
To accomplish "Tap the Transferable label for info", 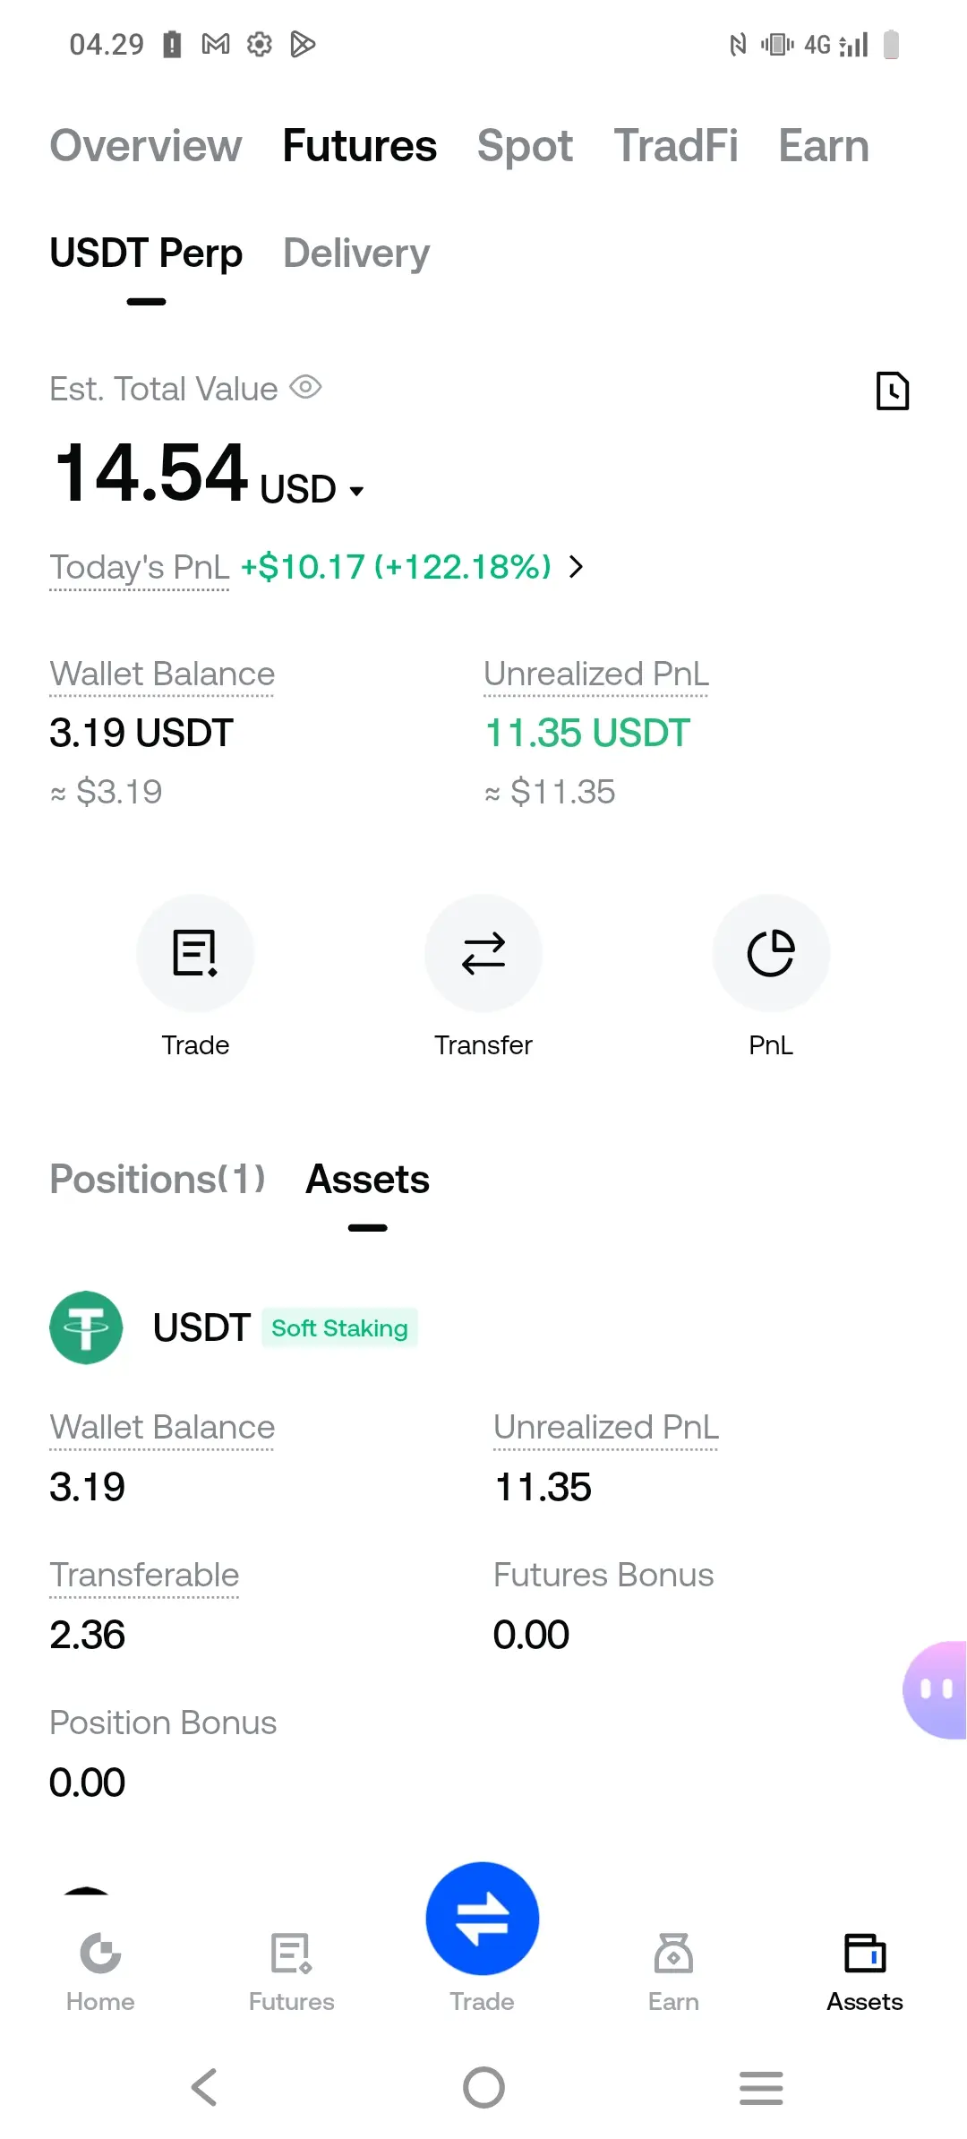I will (144, 1576).
